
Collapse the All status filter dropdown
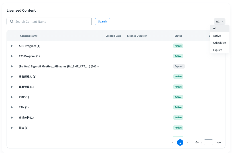point(219,22)
